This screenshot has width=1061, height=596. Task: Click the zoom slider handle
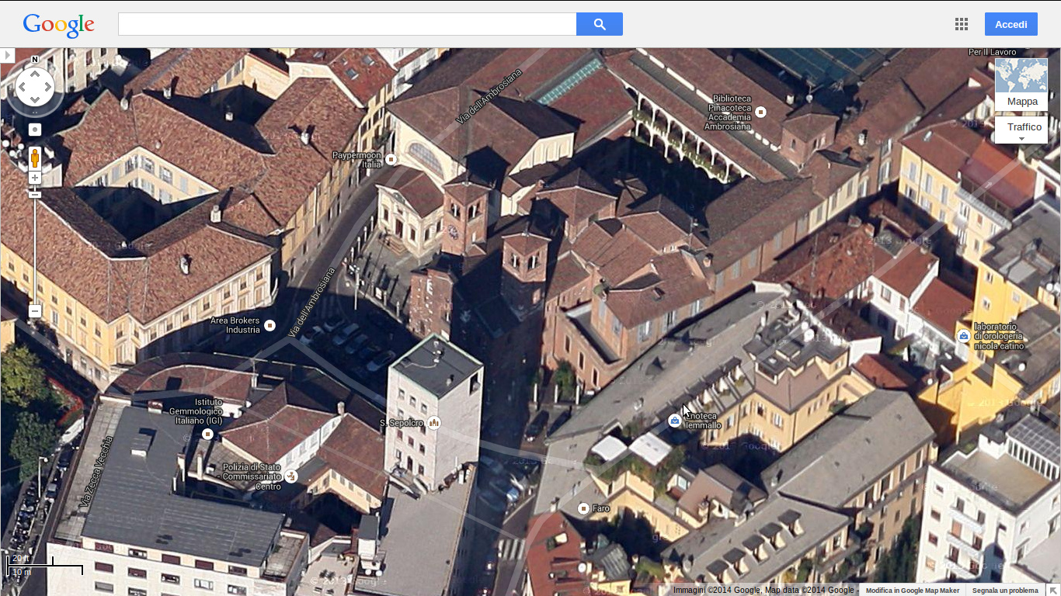pyautogui.click(x=35, y=194)
